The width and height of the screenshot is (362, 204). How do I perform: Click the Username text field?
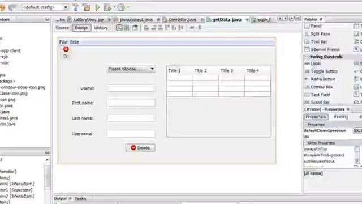click(131, 134)
